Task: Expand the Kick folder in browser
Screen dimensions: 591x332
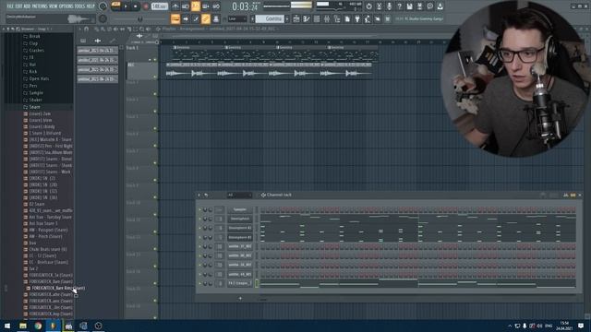Action: pos(33,72)
